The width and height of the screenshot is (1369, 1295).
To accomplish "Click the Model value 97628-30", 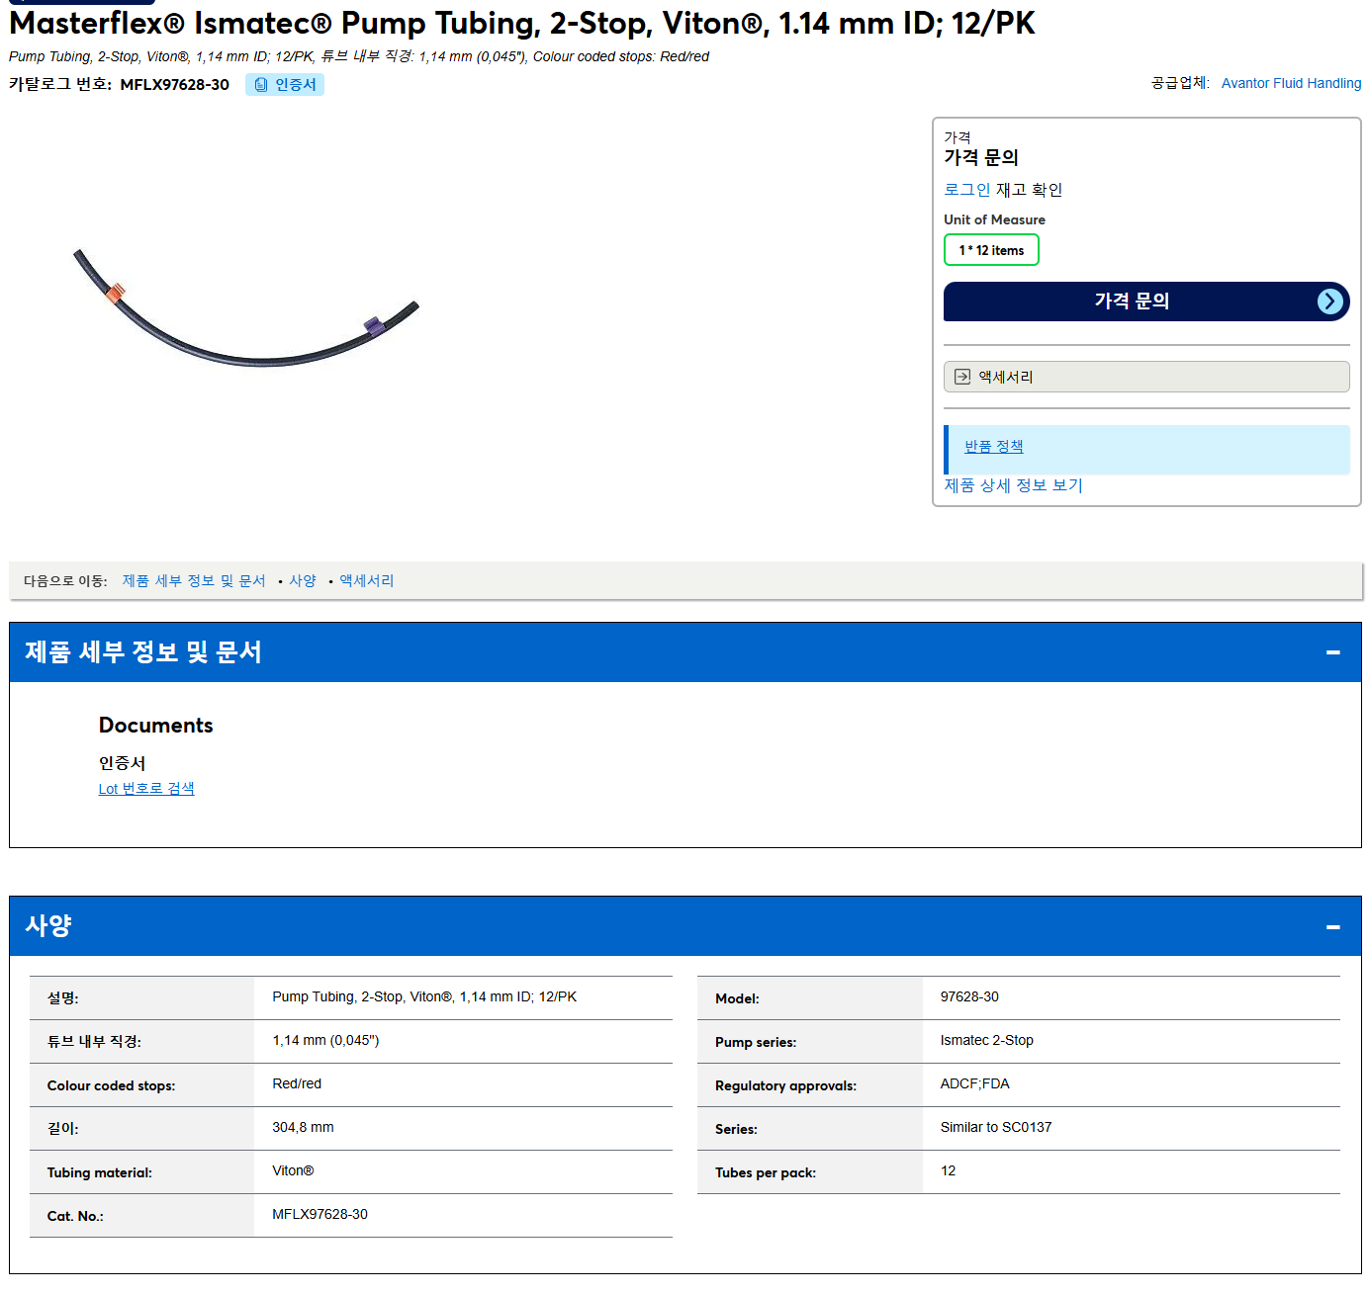I will tap(969, 996).
